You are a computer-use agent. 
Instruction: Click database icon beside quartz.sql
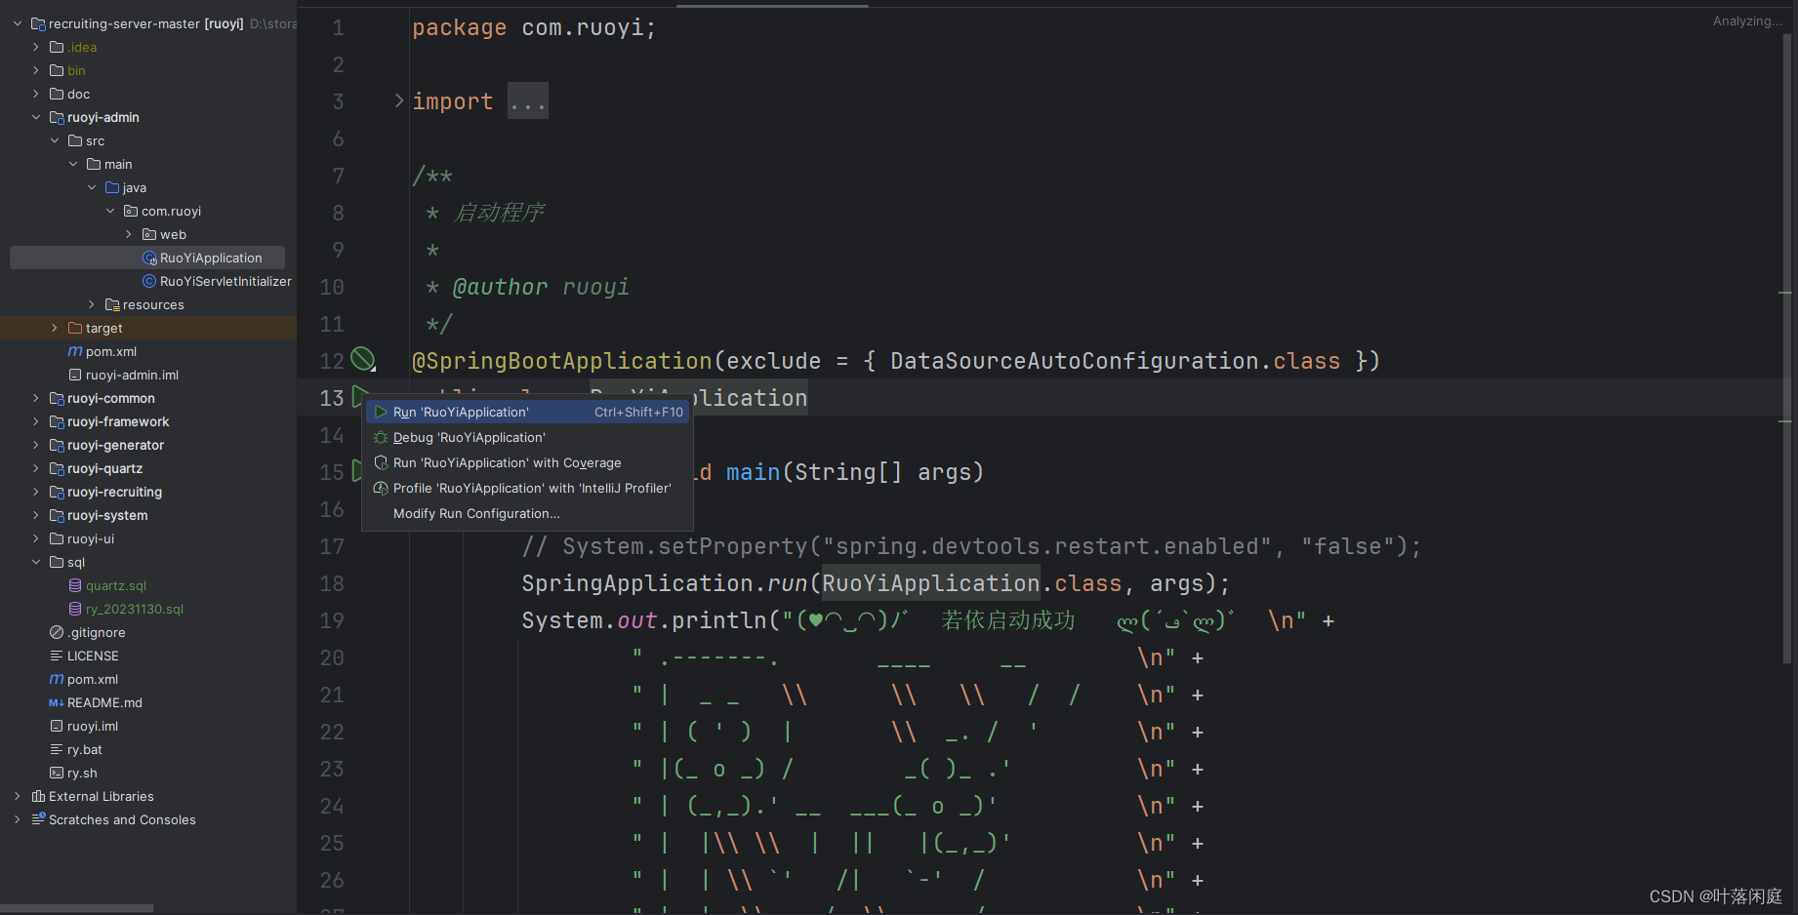[75, 585]
